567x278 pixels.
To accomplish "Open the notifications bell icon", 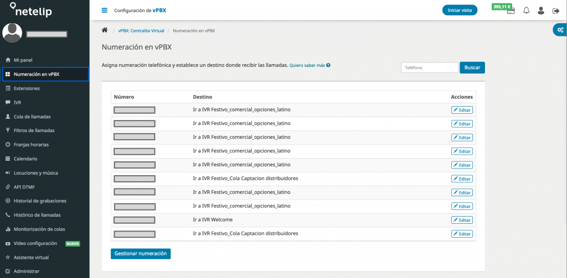I will point(526,11).
